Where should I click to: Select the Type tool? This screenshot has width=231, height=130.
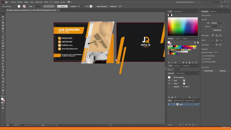(x=3, y=31)
